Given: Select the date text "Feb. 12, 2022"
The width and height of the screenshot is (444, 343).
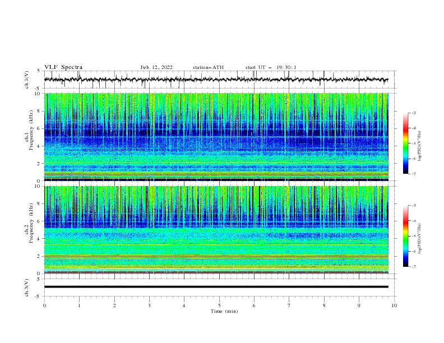Looking at the screenshot, I should click(156, 67).
